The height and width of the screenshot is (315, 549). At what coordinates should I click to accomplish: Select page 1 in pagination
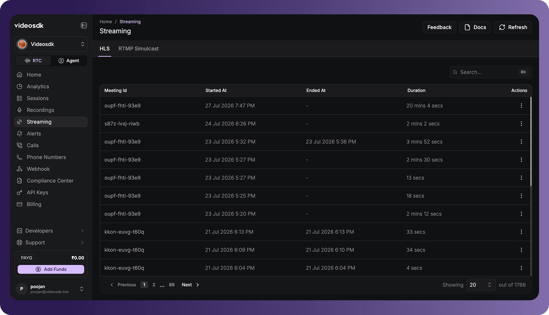(x=144, y=285)
